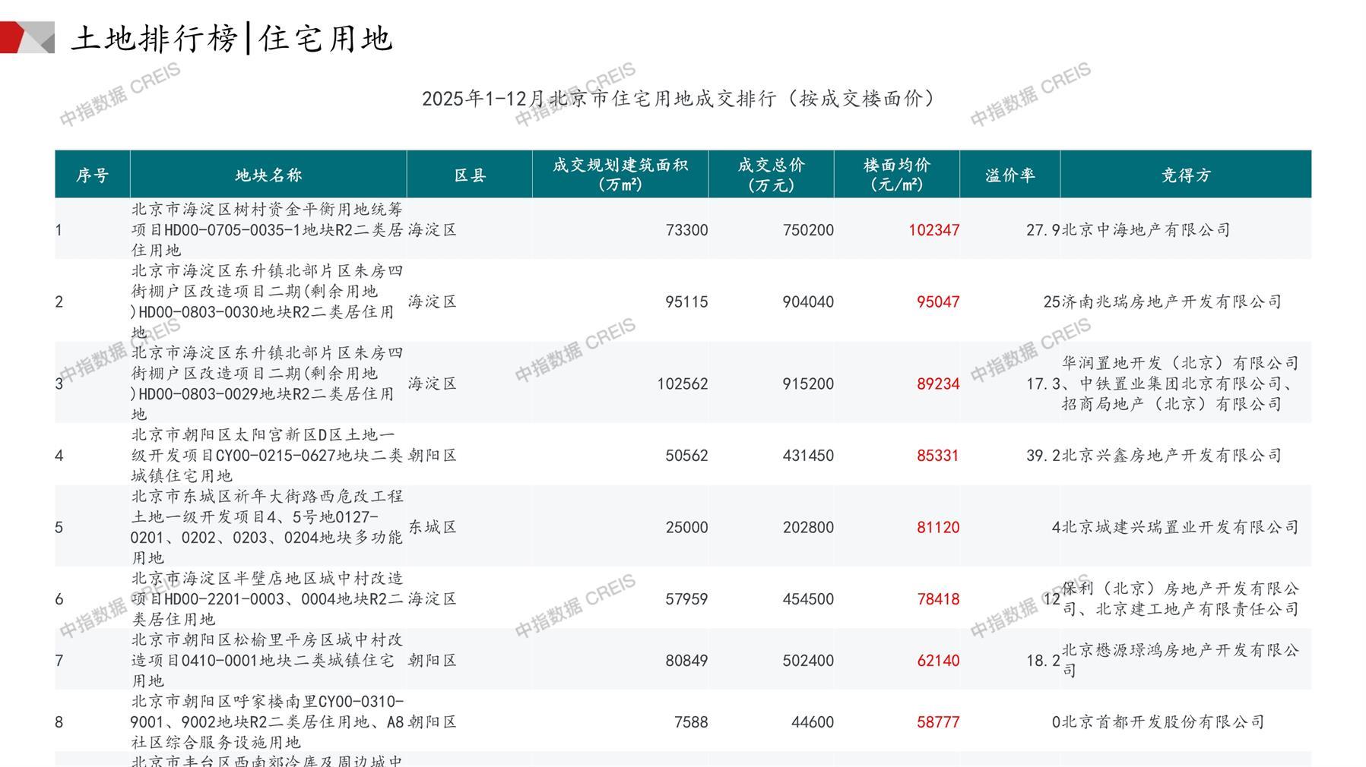Select the 北京中海地产有限公司 winner cell
Screen dimensions: 1366x767
click(1146, 230)
